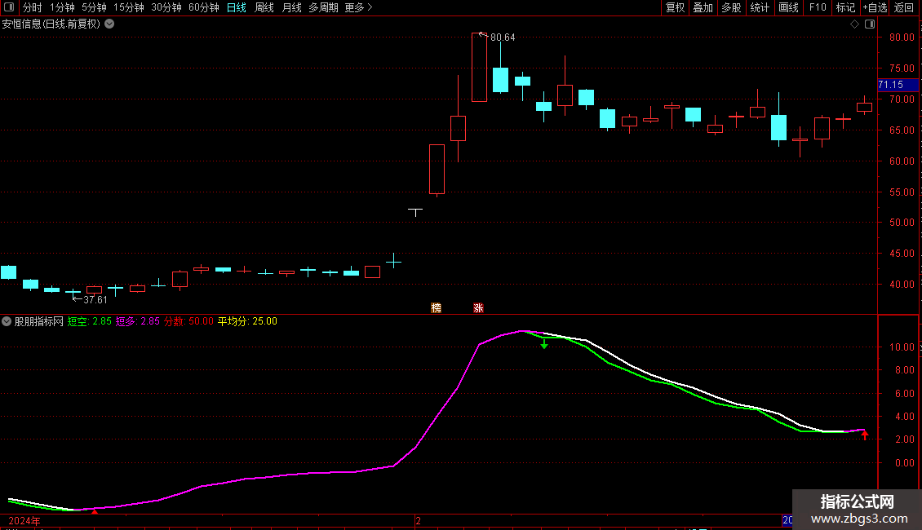
Task: Switch to 月线 monthly chart
Action: point(291,7)
